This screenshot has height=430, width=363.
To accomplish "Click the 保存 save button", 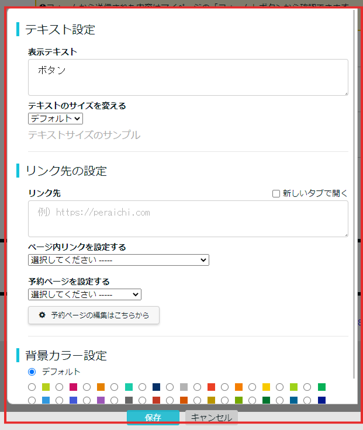I will (x=153, y=417).
